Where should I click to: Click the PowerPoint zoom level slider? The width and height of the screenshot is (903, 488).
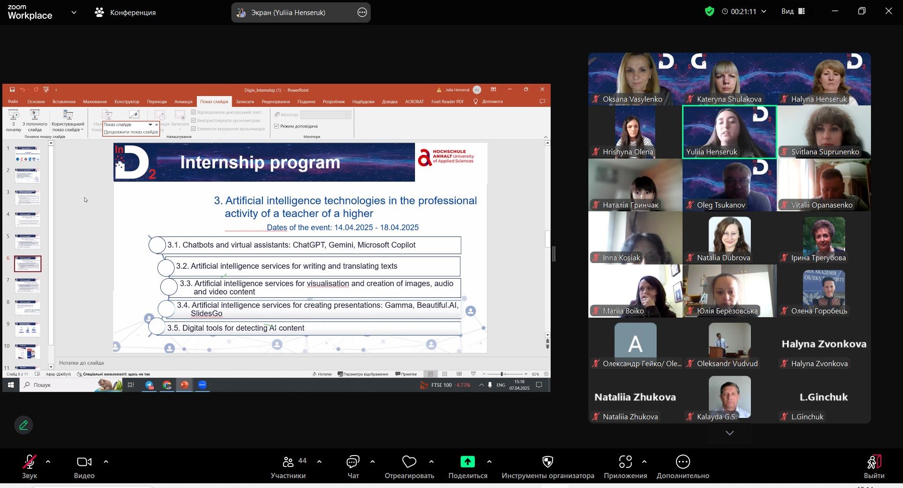click(502, 374)
